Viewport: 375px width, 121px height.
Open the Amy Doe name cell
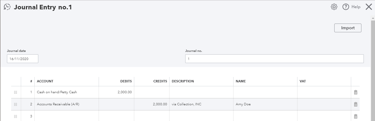pos(265,104)
